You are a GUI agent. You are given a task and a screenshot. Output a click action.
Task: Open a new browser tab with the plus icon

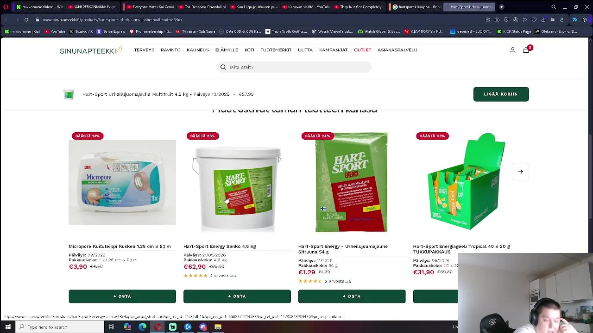coord(501,7)
